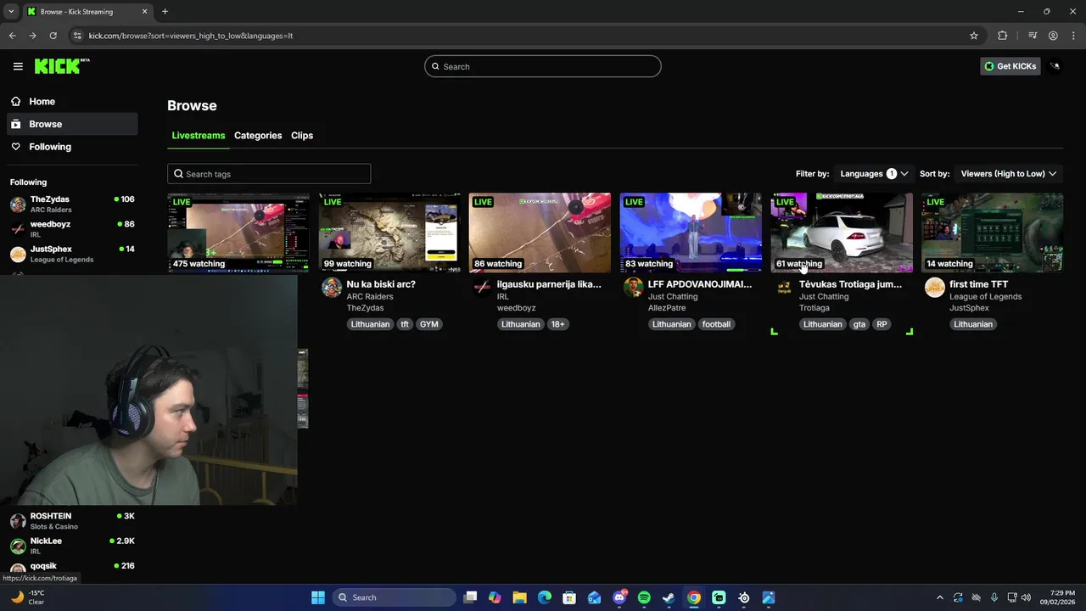Screen dimensions: 1086x611
Task: Open qoqsik recommended channel in sidebar
Action: [x=72, y=568]
